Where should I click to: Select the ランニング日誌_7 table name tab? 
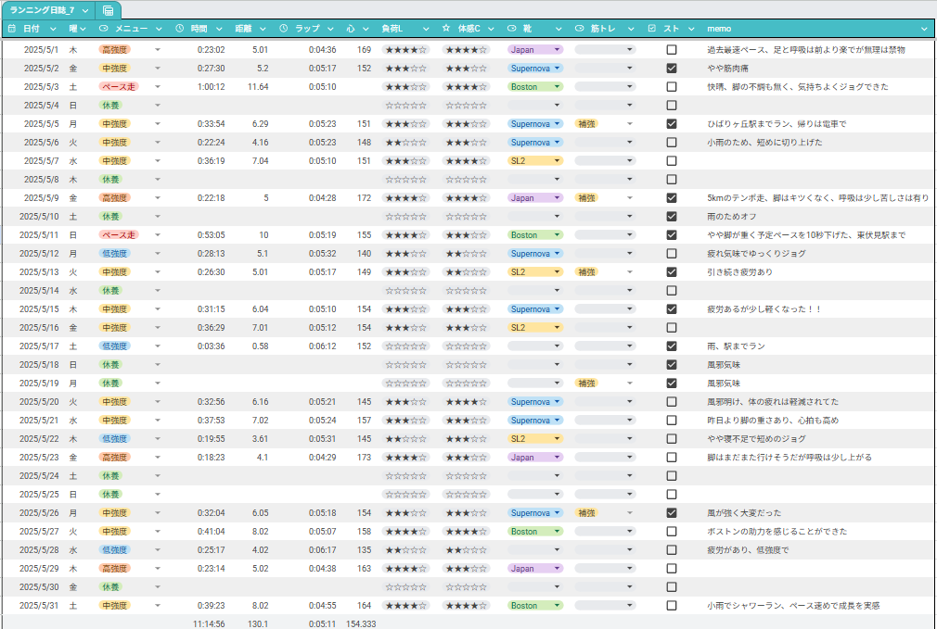[42, 11]
